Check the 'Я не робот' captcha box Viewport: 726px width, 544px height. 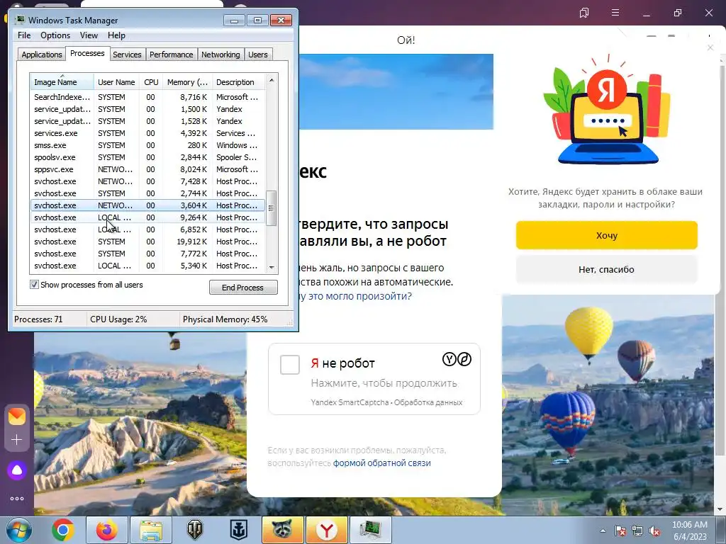coord(290,365)
